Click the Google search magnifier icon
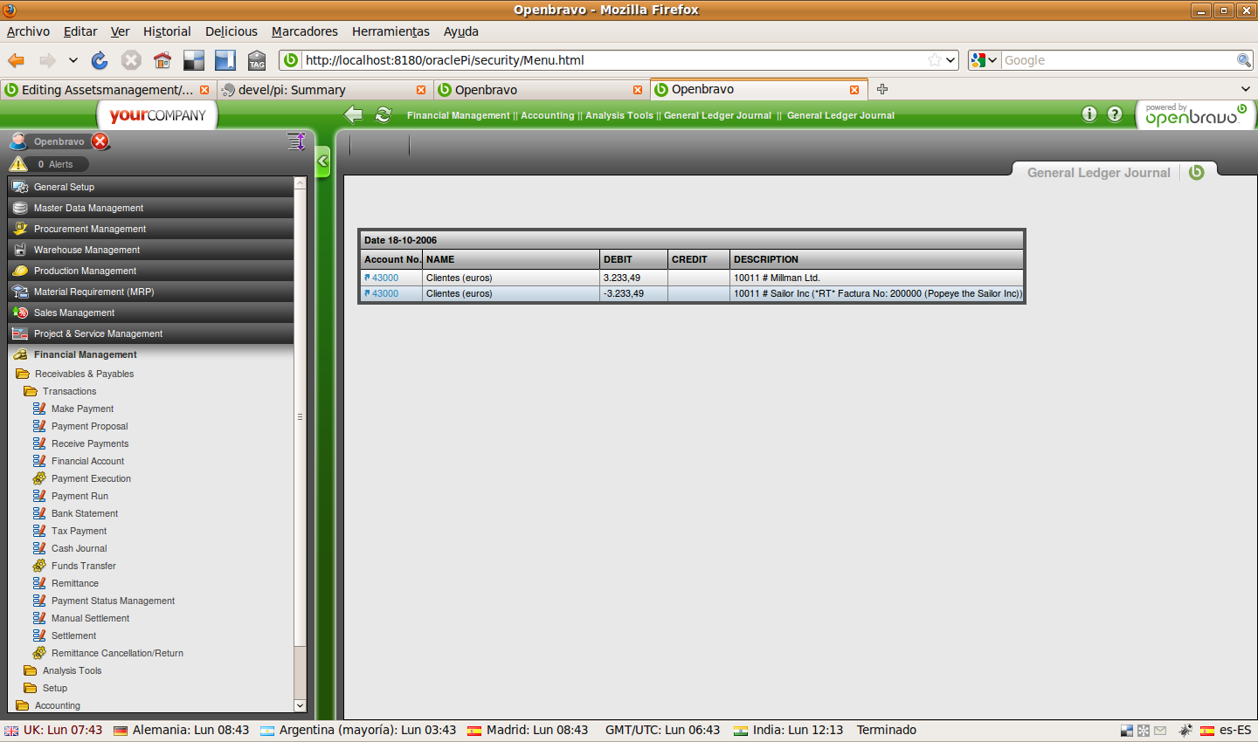The image size is (1258, 742). tap(1243, 60)
